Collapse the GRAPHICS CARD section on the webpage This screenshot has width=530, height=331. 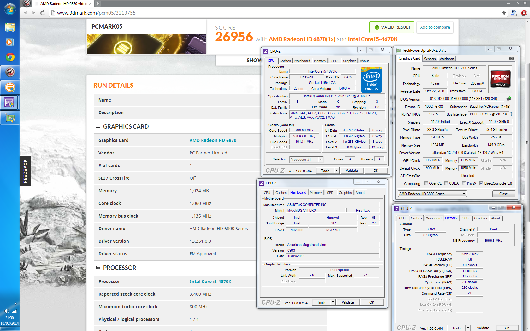(x=98, y=126)
